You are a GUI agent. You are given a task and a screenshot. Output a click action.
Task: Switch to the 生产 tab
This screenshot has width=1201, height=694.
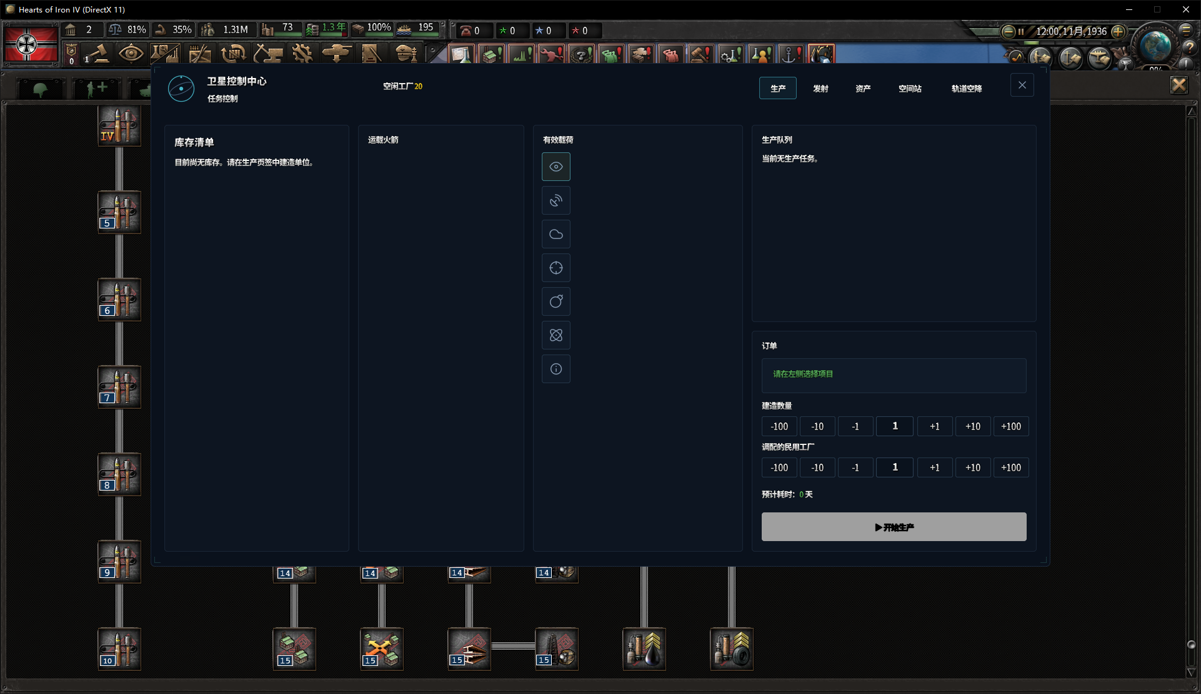[x=778, y=88]
